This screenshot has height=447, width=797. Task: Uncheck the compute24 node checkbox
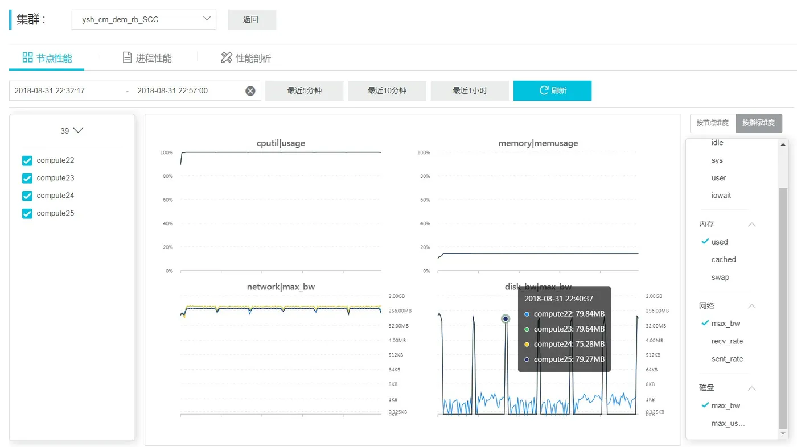27,196
